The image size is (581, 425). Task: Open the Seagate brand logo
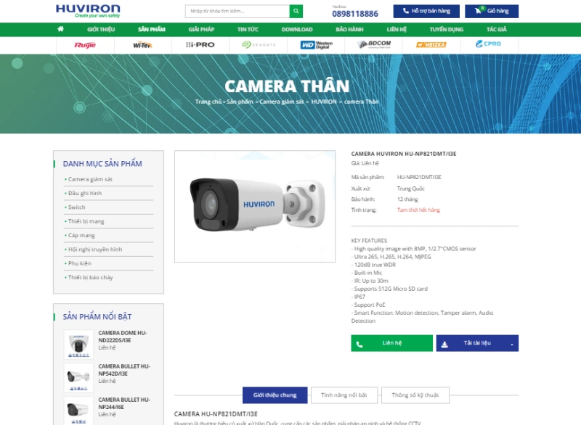(259, 45)
